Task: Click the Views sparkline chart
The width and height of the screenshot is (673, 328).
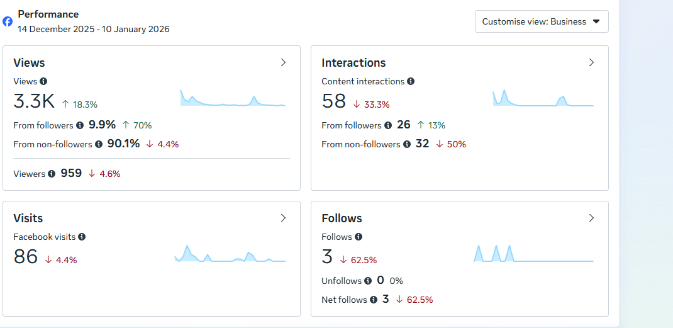Action: click(x=233, y=99)
